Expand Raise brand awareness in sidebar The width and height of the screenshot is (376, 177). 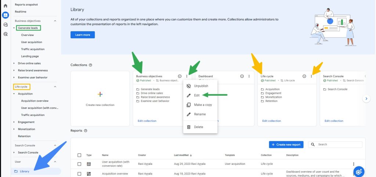pyautogui.click(x=14, y=70)
